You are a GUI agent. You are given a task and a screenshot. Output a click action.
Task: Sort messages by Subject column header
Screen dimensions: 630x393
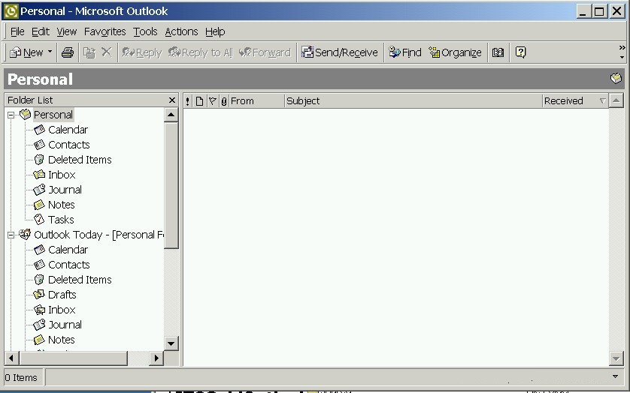click(413, 101)
